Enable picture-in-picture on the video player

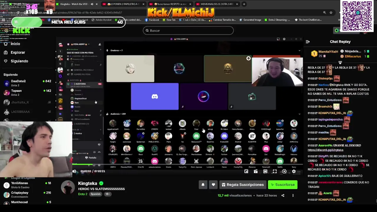[x=246, y=171]
